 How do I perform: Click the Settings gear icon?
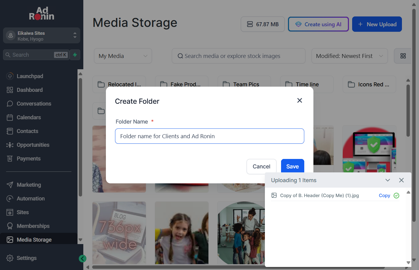tap(10, 258)
